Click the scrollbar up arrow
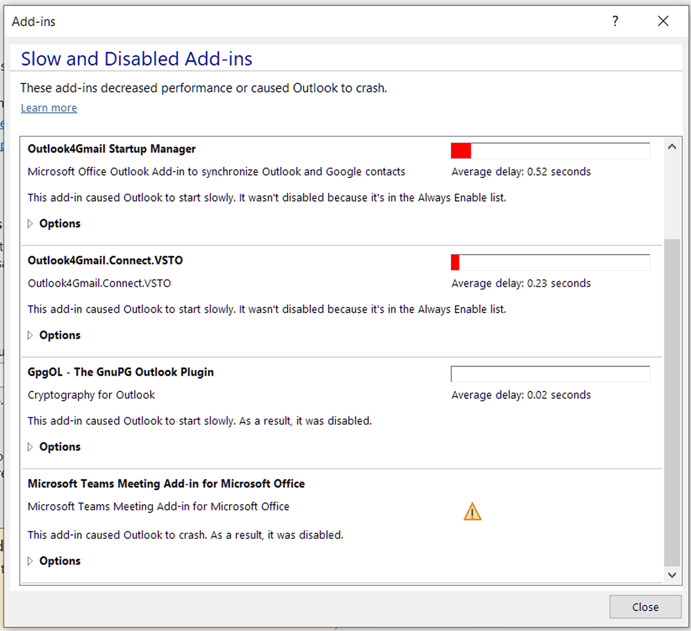Image resolution: width=691 pixels, height=631 pixels. [x=672, y=146]
